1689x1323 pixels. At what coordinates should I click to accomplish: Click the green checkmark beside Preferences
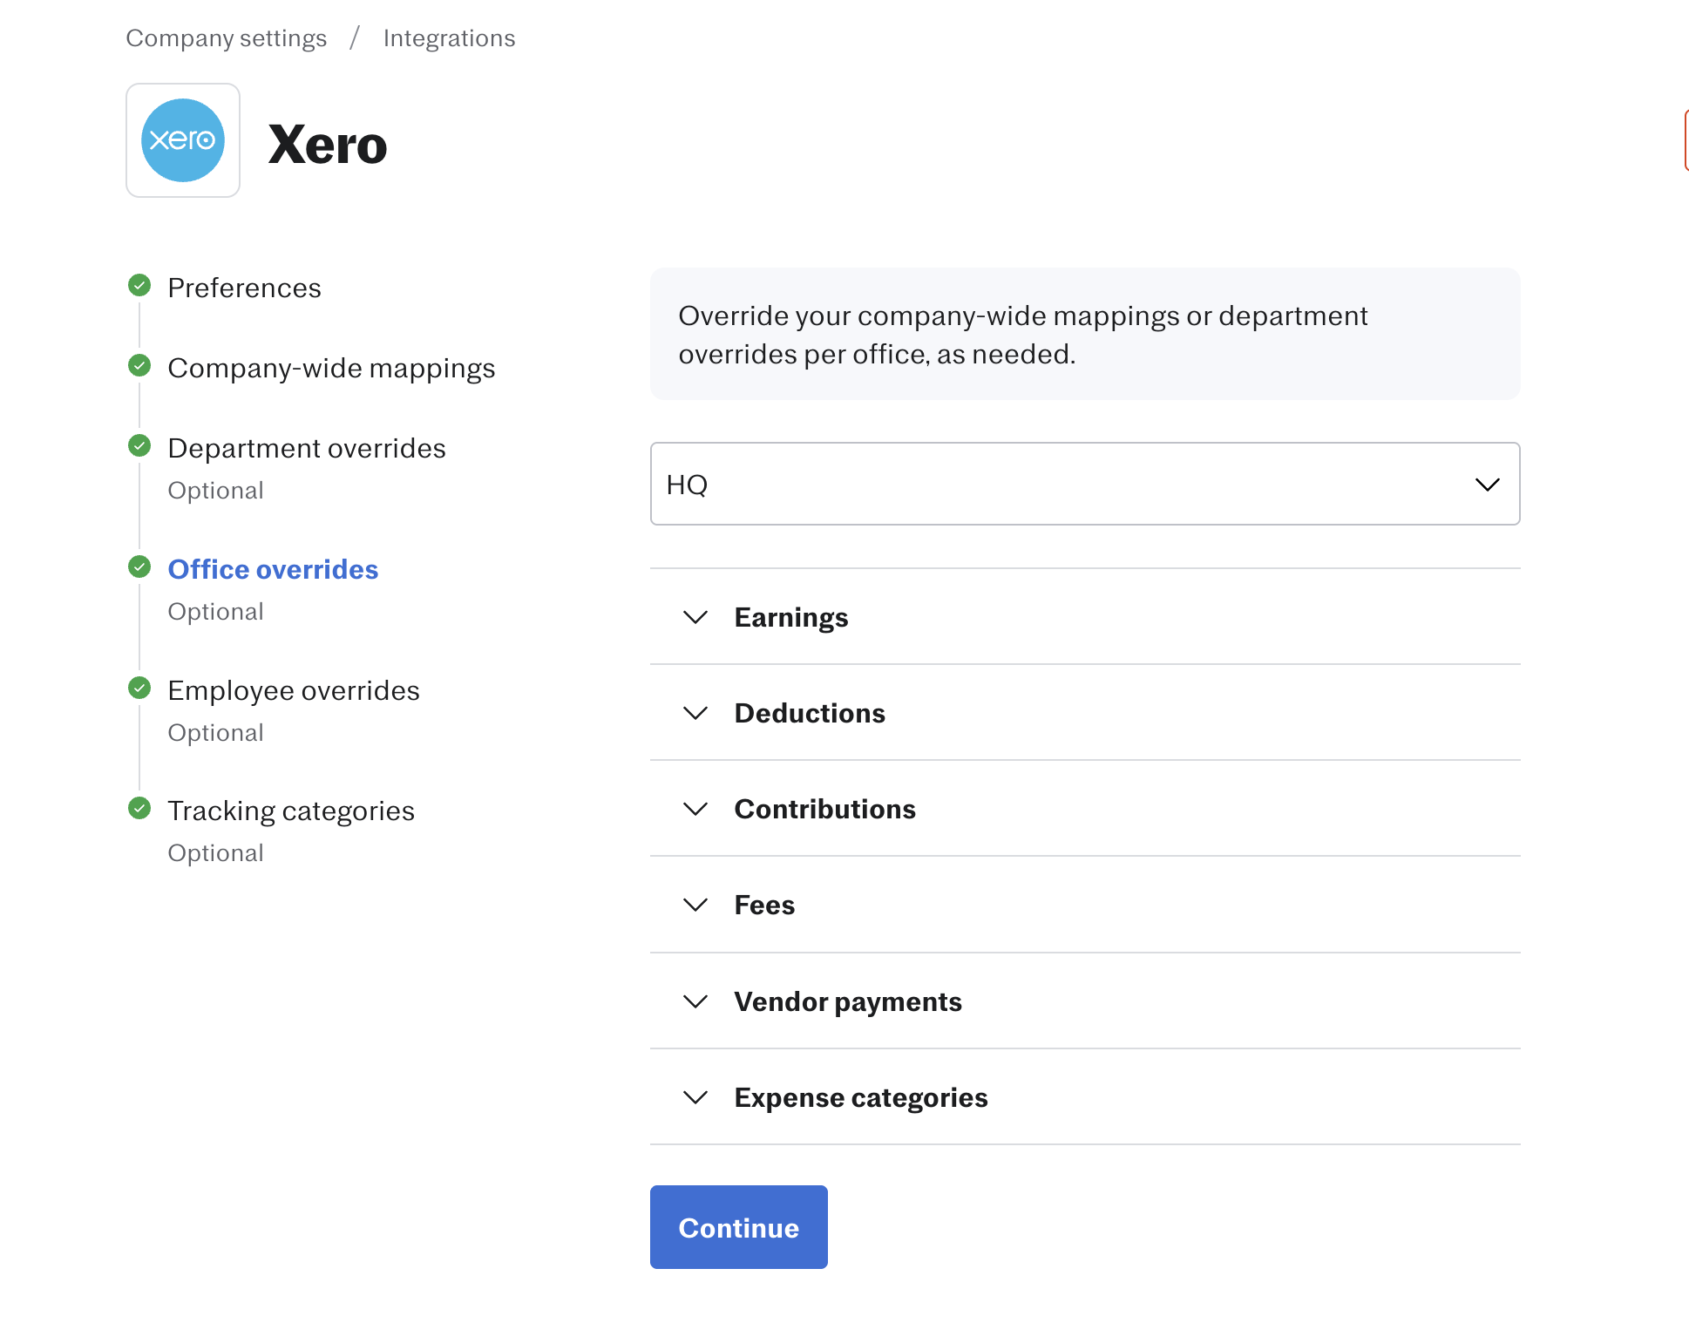point(139,285)
